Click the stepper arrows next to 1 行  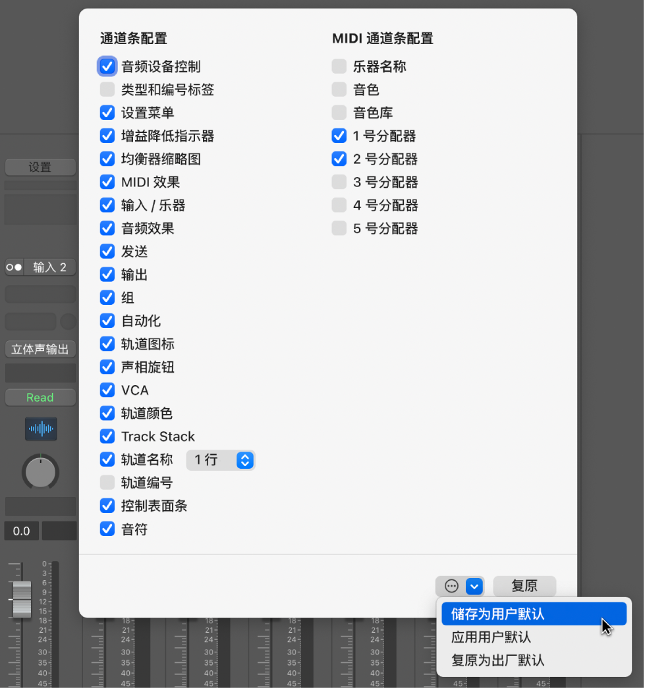coord(244,460)
